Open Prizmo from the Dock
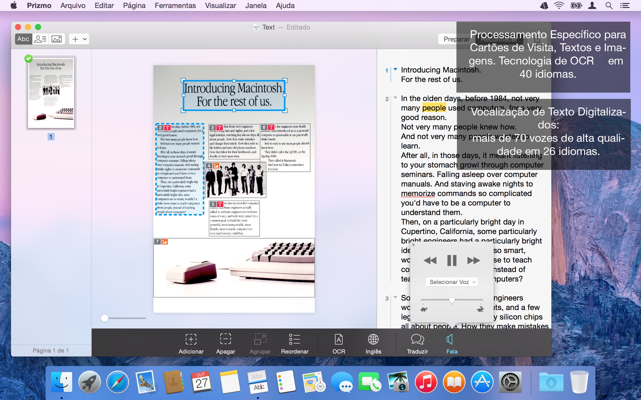Screen dimensions: 641x400 (258, 382)
